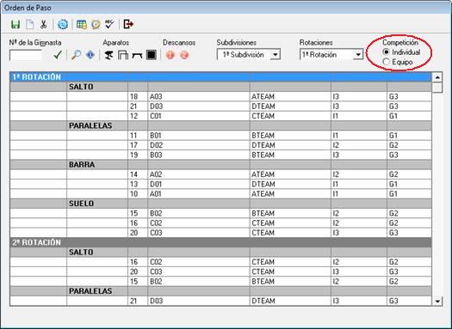Click the green Save icon in toolbar

pyautogui.click(x=15, y=24)
